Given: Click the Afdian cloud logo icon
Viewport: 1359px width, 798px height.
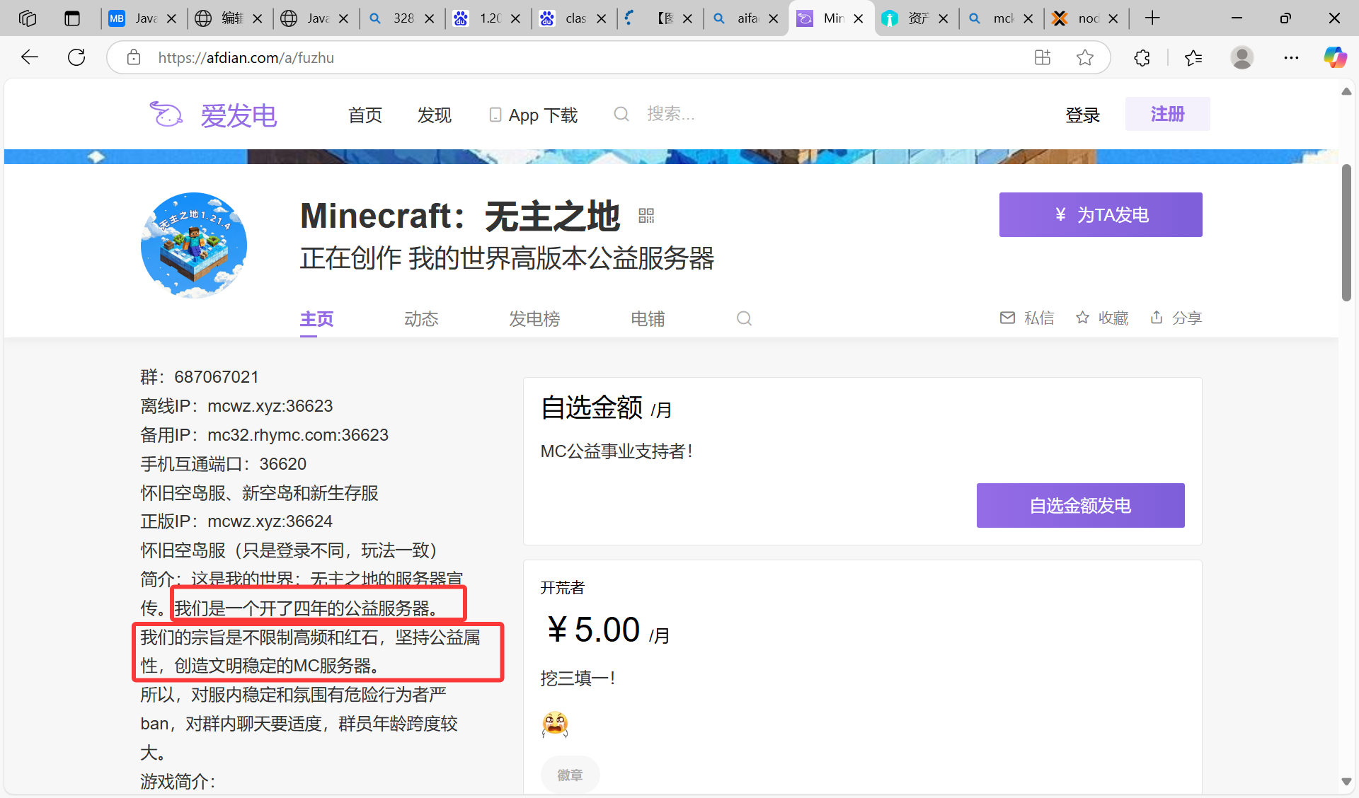Looking at the screenshot, I should coord(166,115).
